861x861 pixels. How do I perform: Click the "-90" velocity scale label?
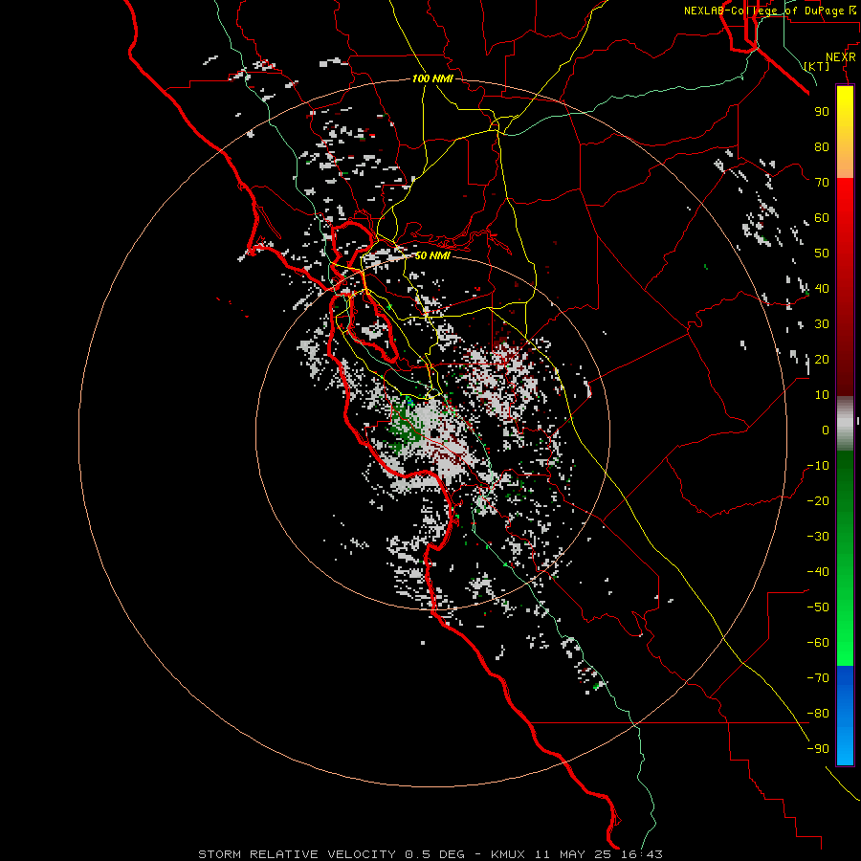coord(818,749)
